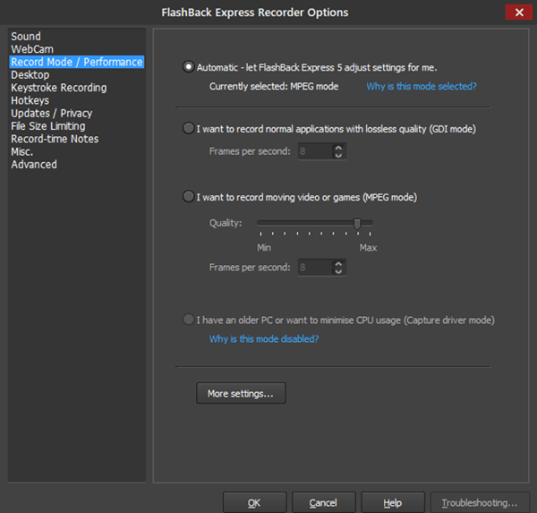Click the MPEG Quality slider handle
The image size is (537, 513).
(x=357, y=224)
